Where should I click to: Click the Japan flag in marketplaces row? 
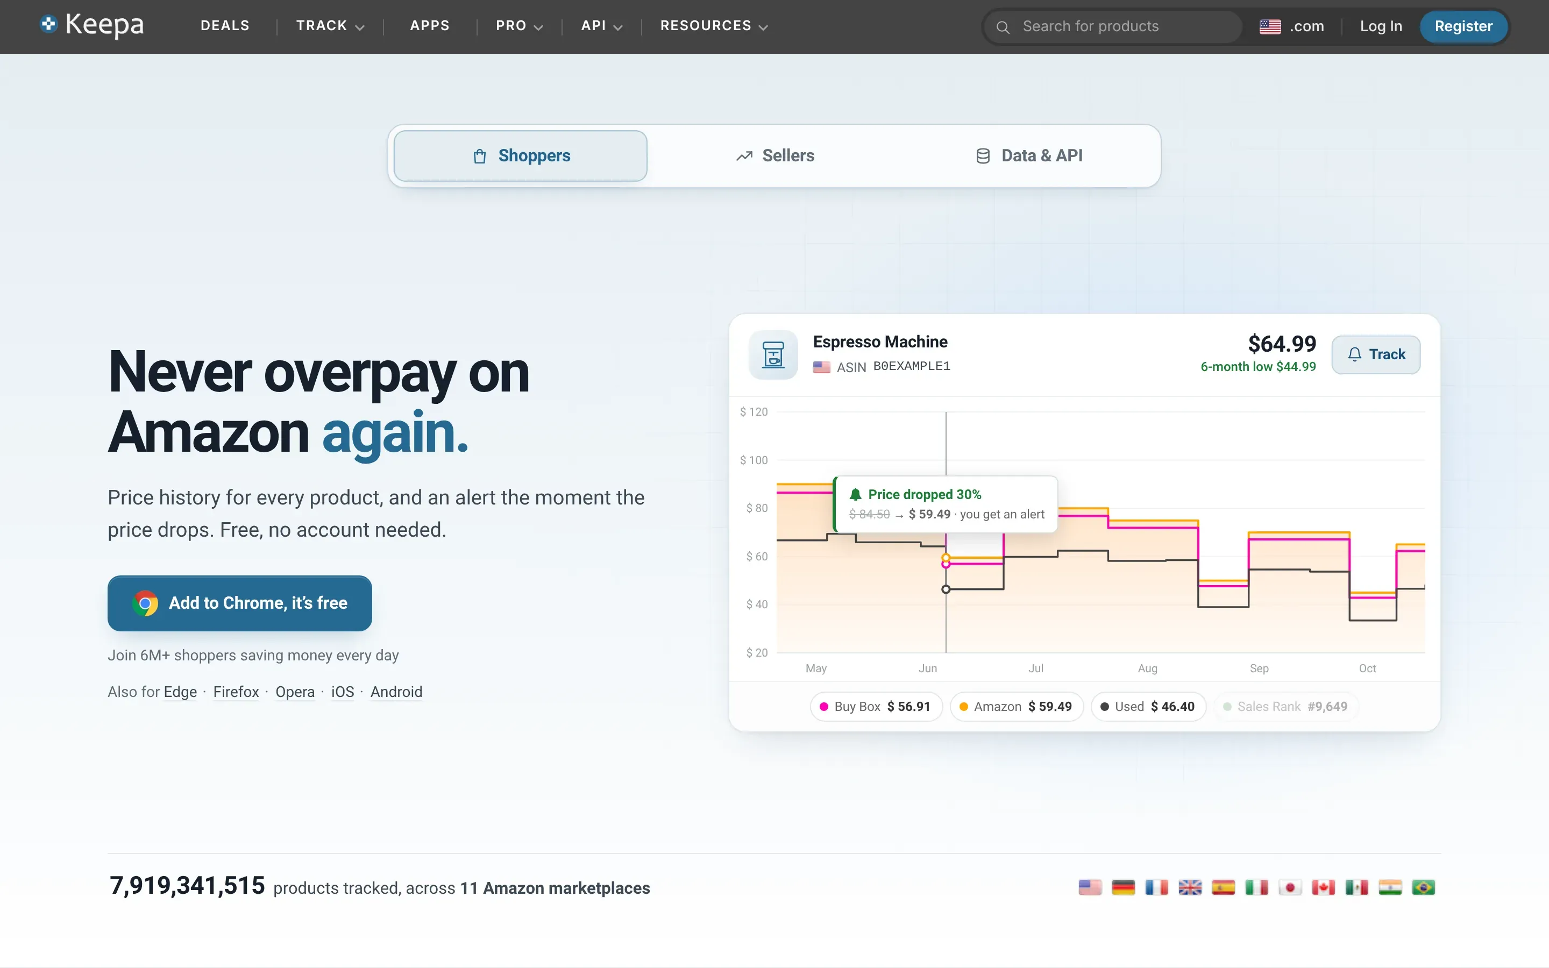pyautogui.click(x=1290, y=887)
